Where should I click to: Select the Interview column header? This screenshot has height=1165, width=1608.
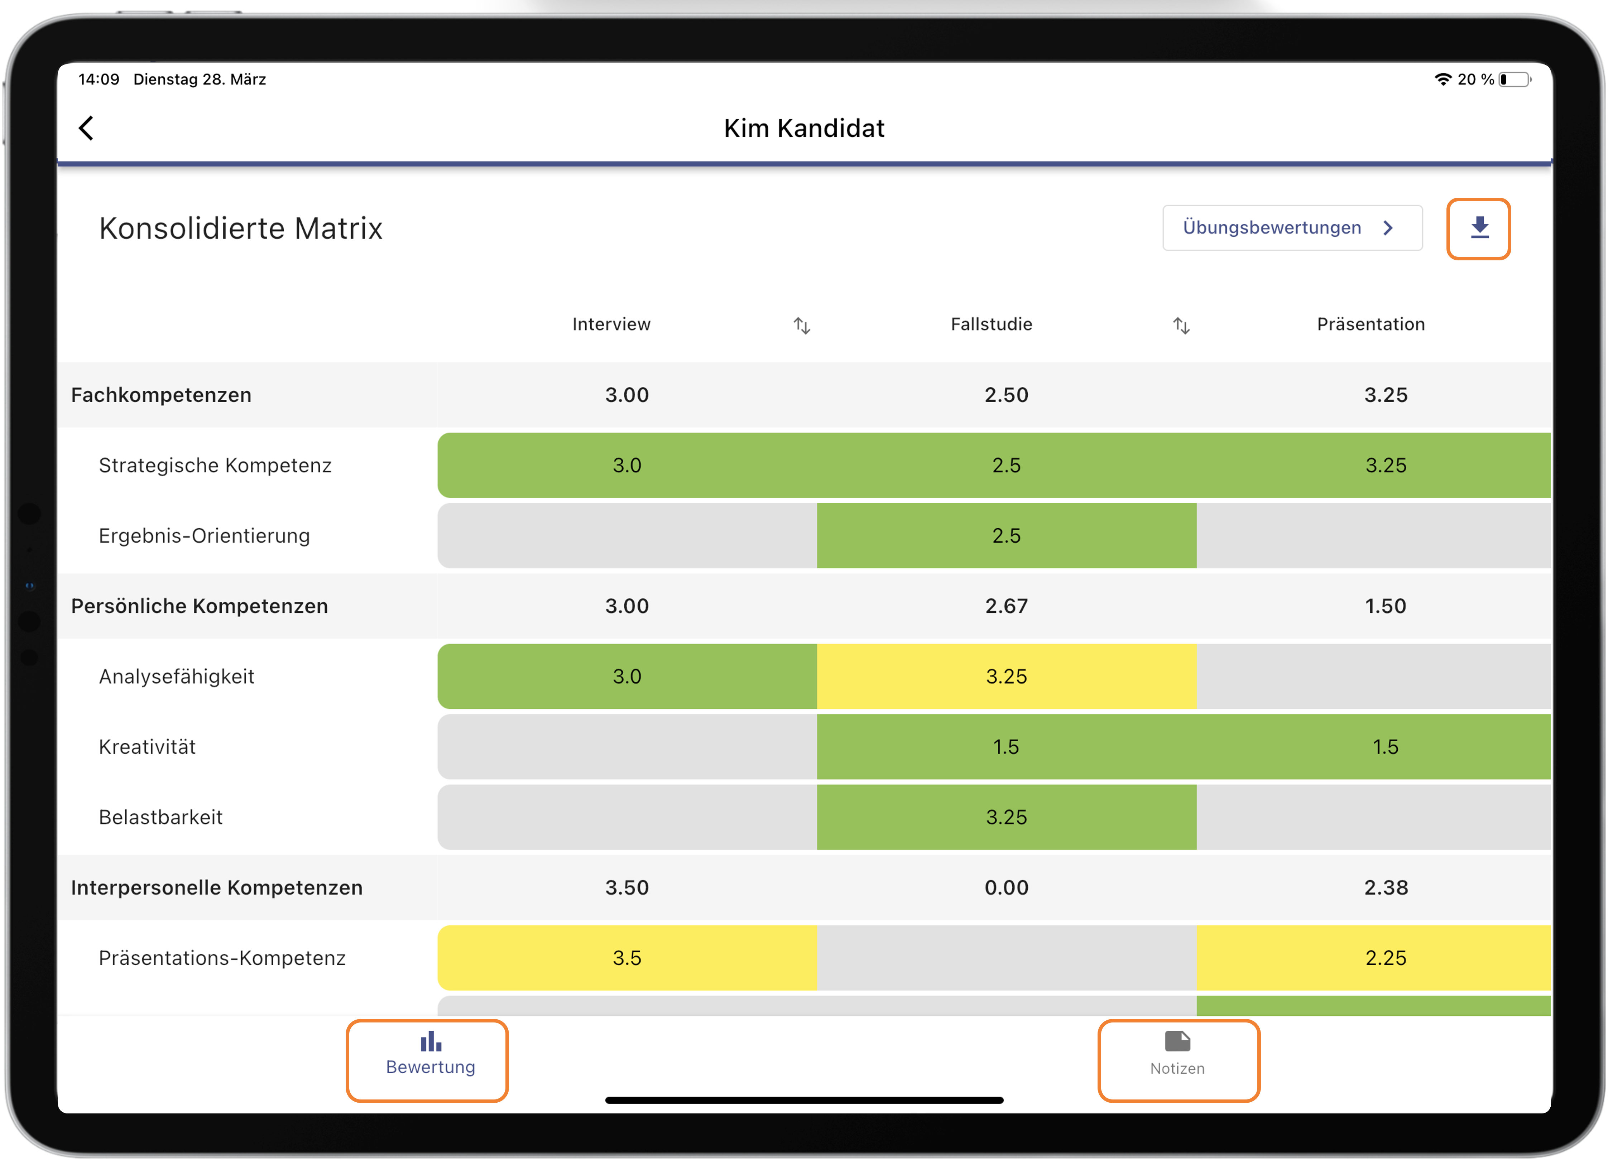click(x=611, y=324)
